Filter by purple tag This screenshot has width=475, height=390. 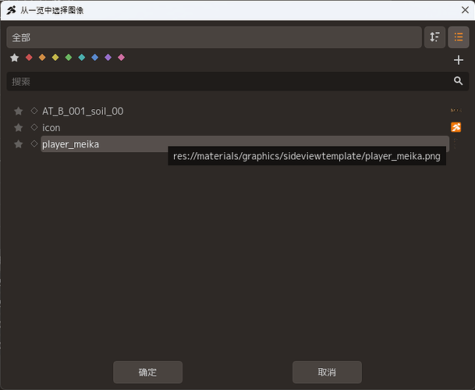108,57
